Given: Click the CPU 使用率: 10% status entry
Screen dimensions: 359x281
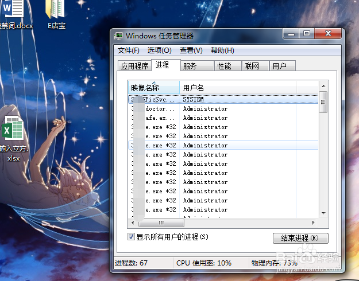Looking at the screenshot, I should (204, 263).
